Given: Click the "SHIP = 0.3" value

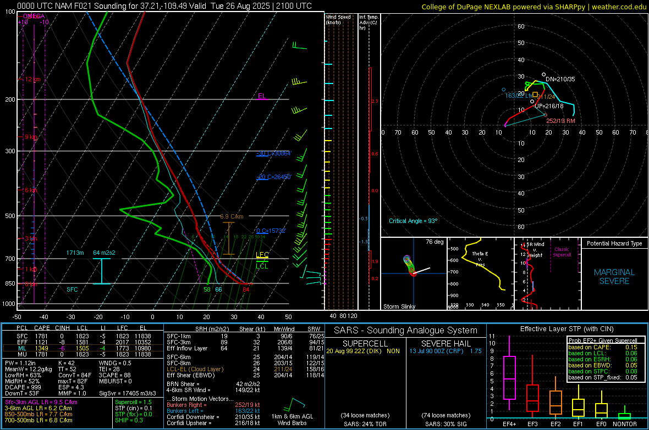Looking at the screenshot, I should 129,420.
